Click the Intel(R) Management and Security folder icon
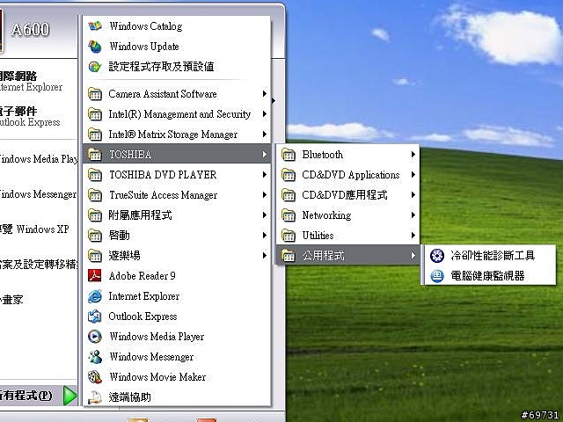This screenshot has width=563, height=422. click(95, 114)
